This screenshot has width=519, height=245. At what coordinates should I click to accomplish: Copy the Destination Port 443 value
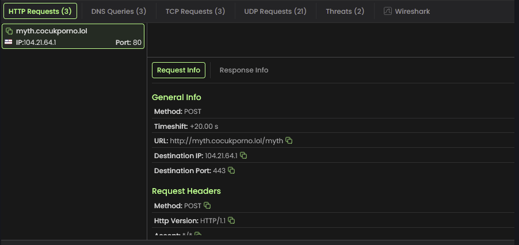pyautogui.click(x=231, y=170)
